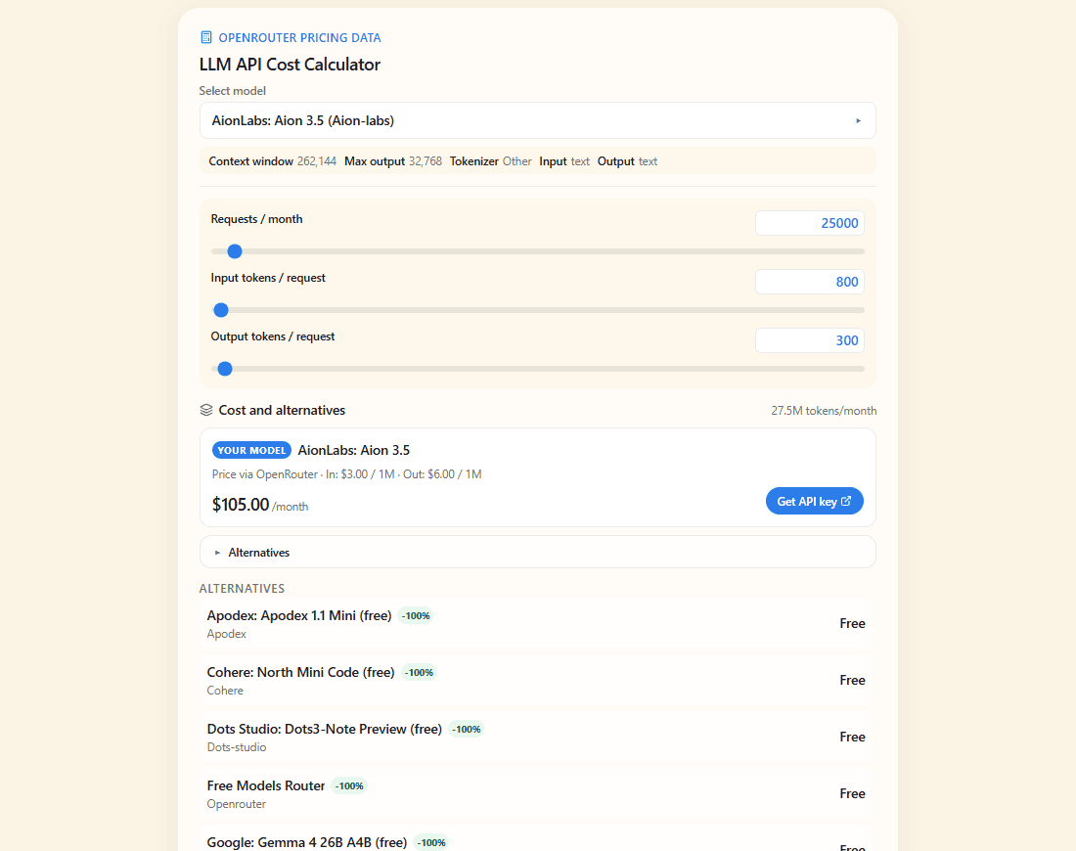Click the Get API key button
Image resolution: width=1076 pixels, height=851 pixels.
pos(814,501)
